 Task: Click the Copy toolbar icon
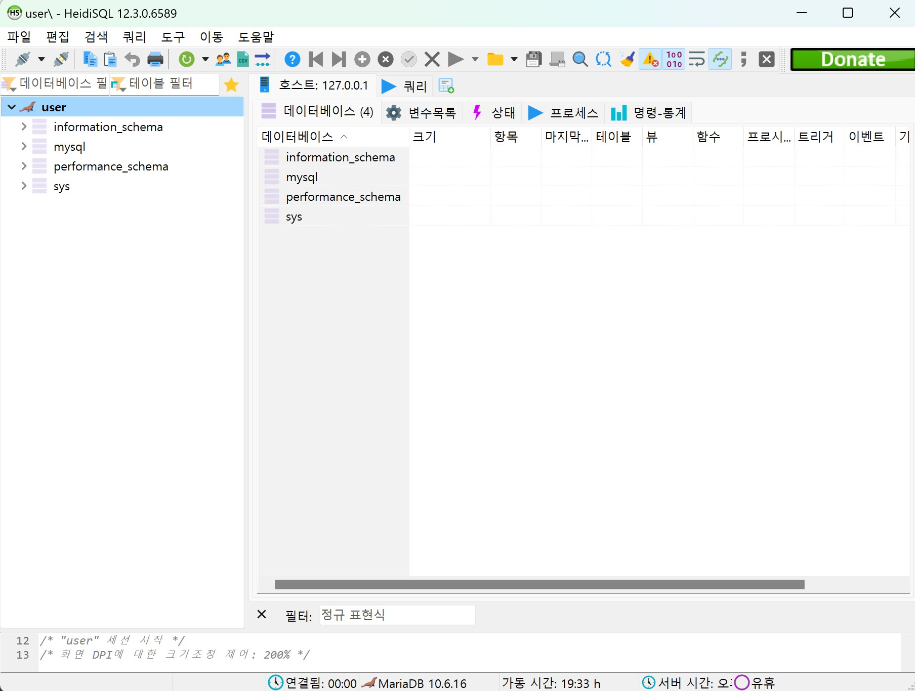point(90,59)
